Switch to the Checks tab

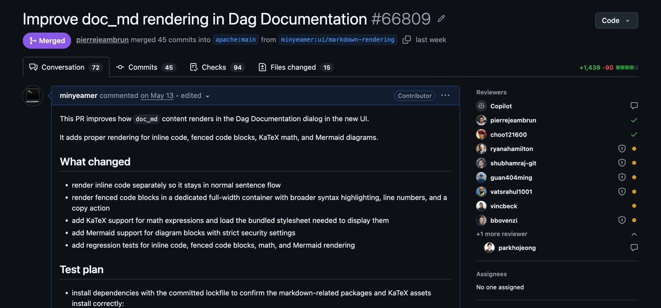click(x=217, y=67)
